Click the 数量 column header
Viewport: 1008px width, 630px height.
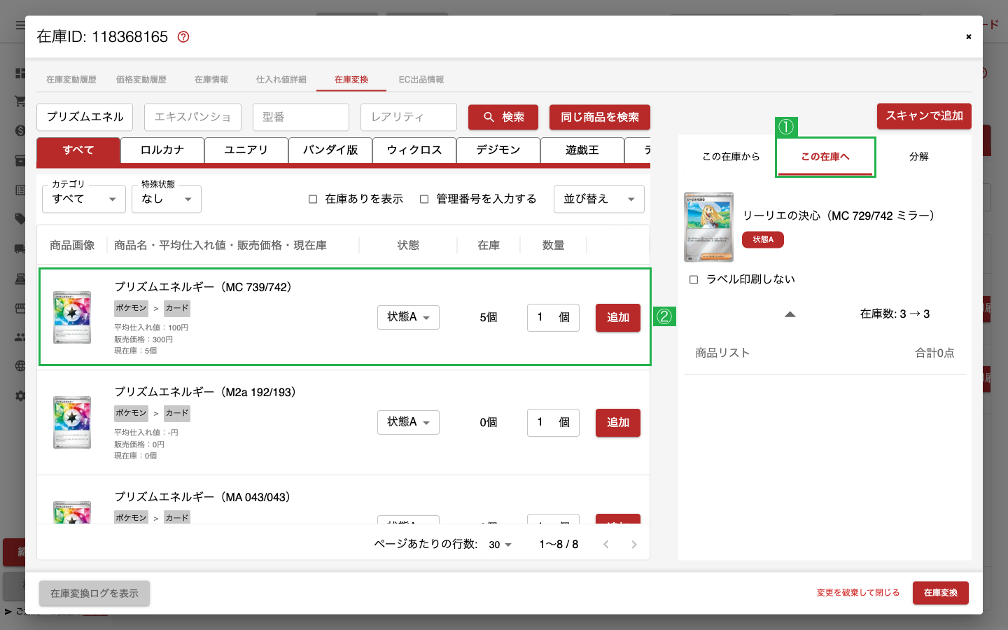coord(553,246)
